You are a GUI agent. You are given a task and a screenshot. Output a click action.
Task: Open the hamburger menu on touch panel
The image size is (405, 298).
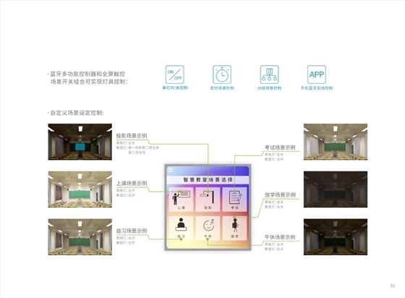tap(171, 170)
